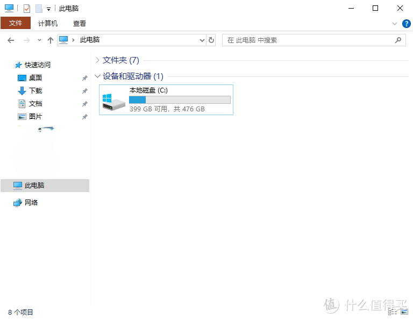Image resolution: width=413 pixels, height=319 pixels.
Task: Click the computer icon in the address bar
Action: [63, 40]
